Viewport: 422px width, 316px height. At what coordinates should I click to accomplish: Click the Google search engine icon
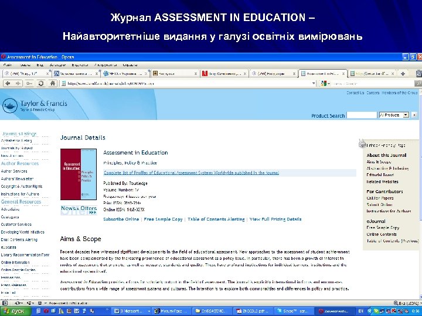[x=324, y=84]
